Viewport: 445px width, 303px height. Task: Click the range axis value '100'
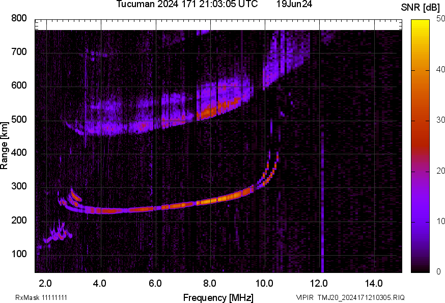(19, 254)
